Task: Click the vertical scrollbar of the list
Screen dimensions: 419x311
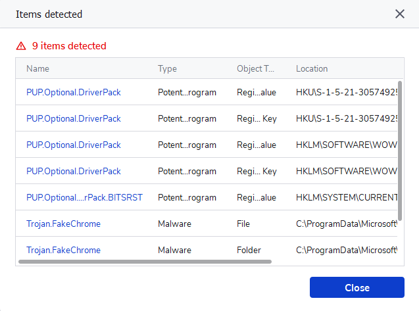Action: [401, 151]
